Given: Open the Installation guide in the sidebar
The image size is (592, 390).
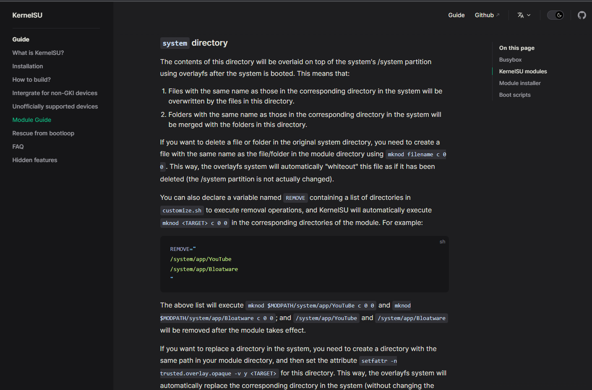Looking at the screenshot, I should pos(28,66).
